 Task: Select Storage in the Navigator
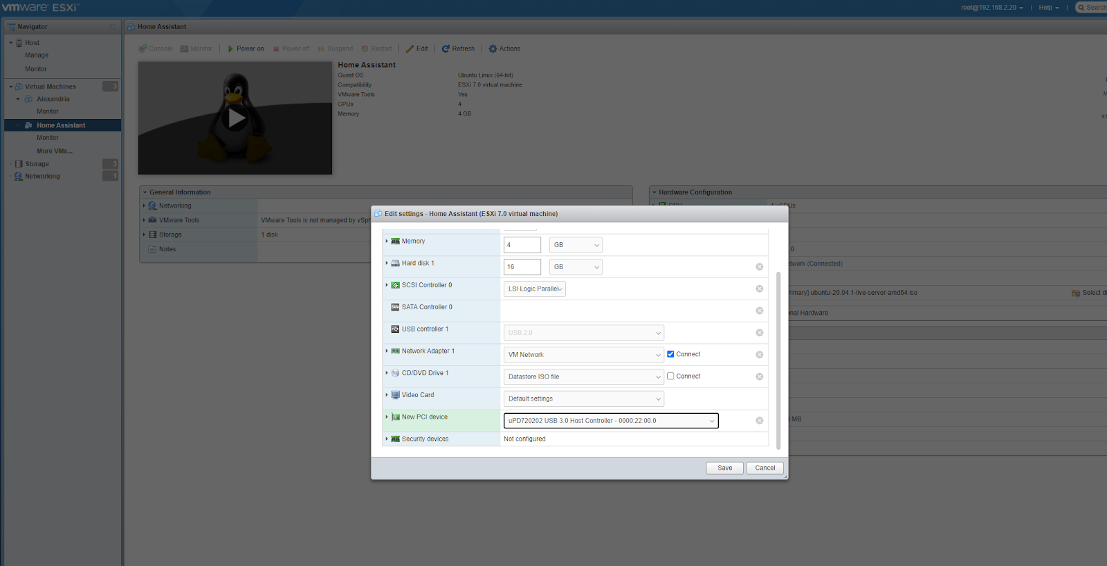coord(37,164)
